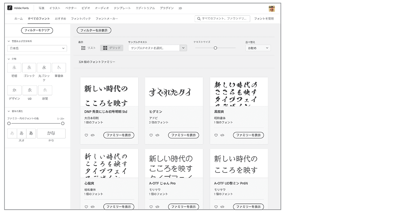Open the ベクター menu item

[71, 8]
